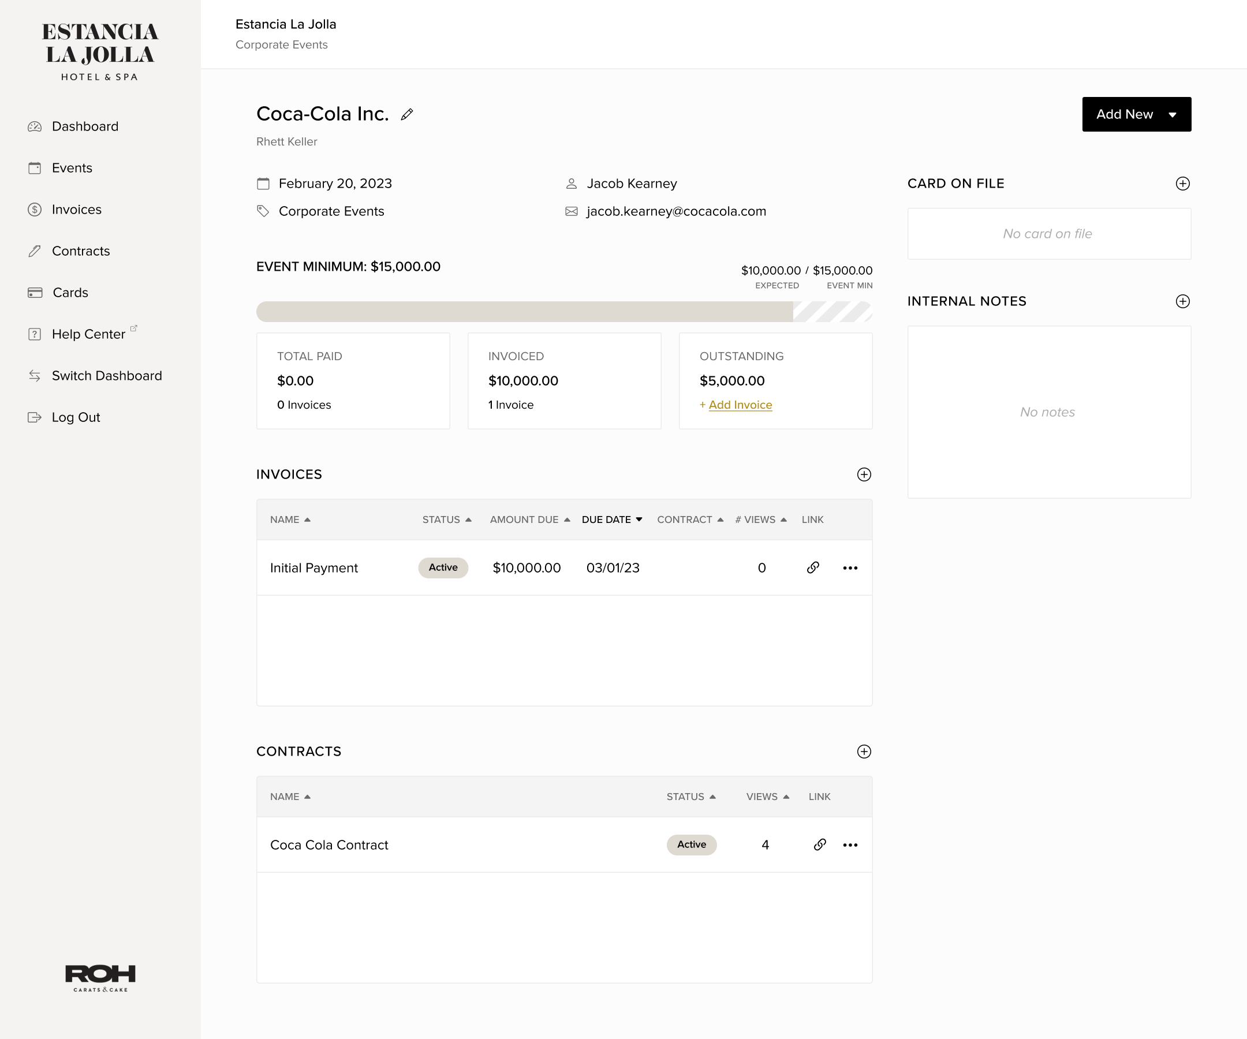Click the event minimum progress bar
This screenshot has height=1039, width=1247.
pos(563,312)
